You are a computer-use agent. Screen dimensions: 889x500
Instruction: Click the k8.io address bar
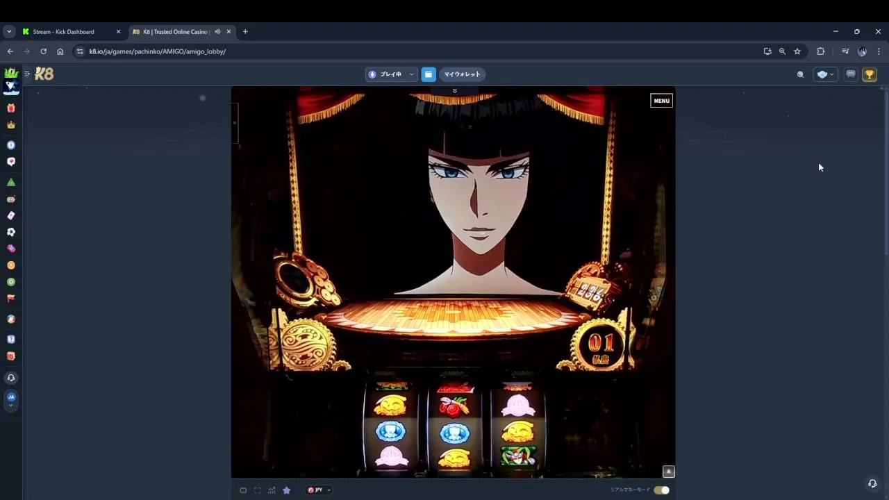tap(417, 51)
